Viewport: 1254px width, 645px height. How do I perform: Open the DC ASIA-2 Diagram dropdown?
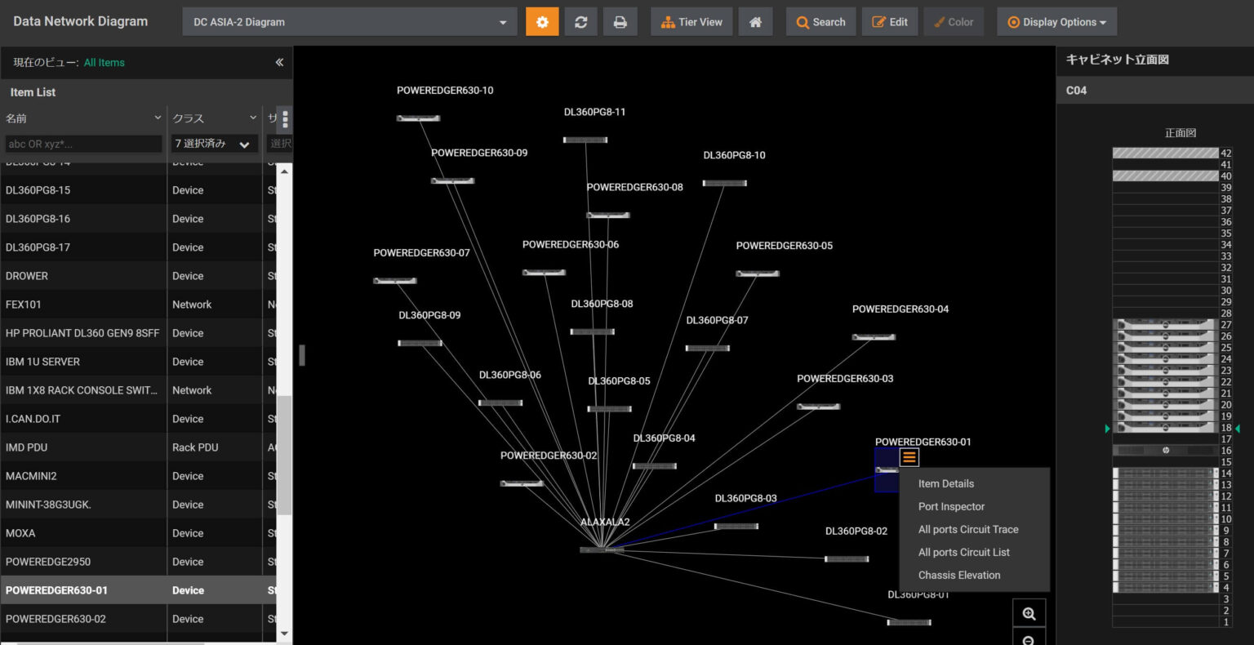click(349, 22)
